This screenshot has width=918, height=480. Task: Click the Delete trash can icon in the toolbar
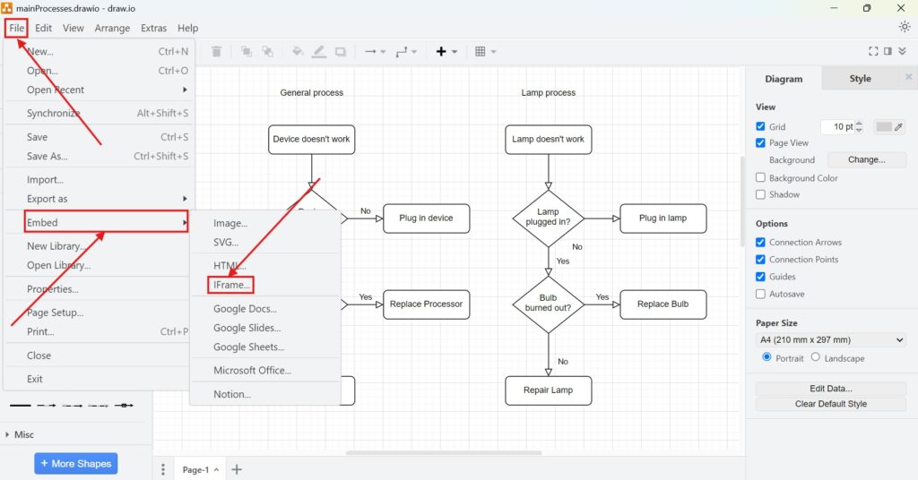(x=216, y=52)
